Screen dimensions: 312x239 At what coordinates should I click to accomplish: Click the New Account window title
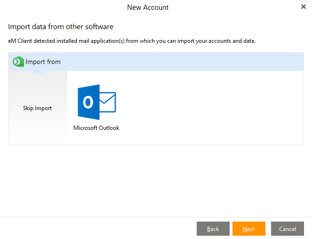tap(148, 8)
